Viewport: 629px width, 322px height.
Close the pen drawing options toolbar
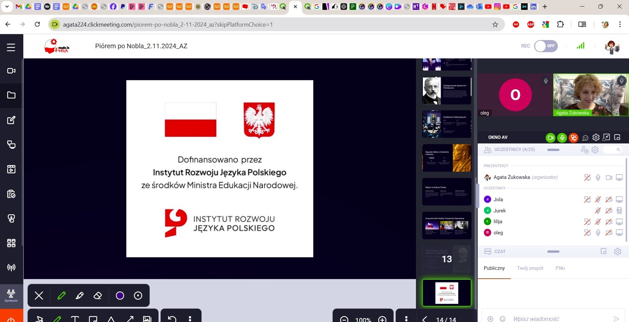(39, 296)
